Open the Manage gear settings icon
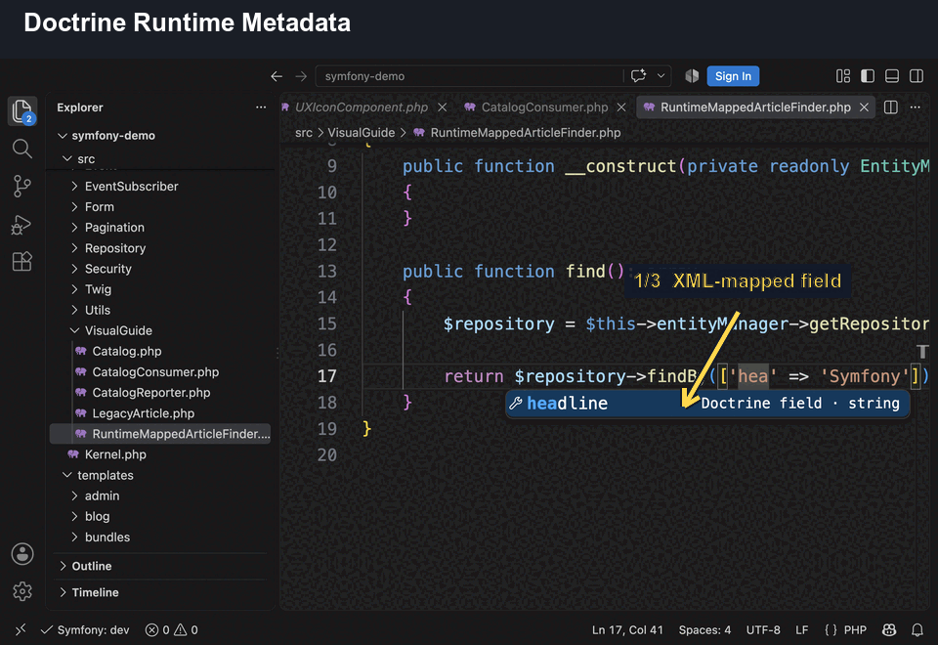This screenshot has height=645, width=938. (x=22, y=591)
